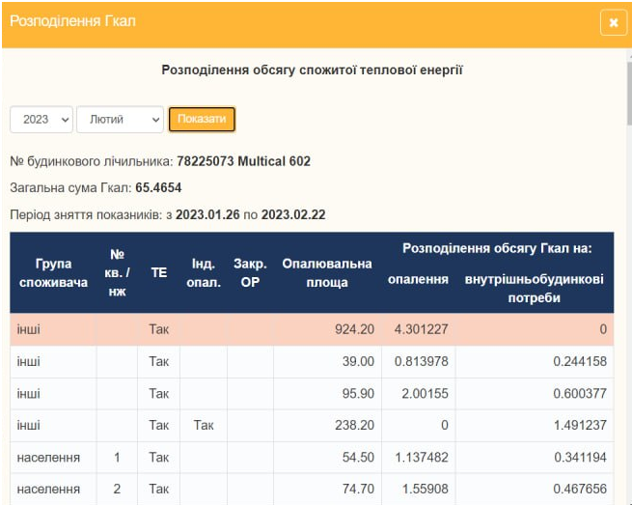Click the опалення sub-column header

coord(417,280)
